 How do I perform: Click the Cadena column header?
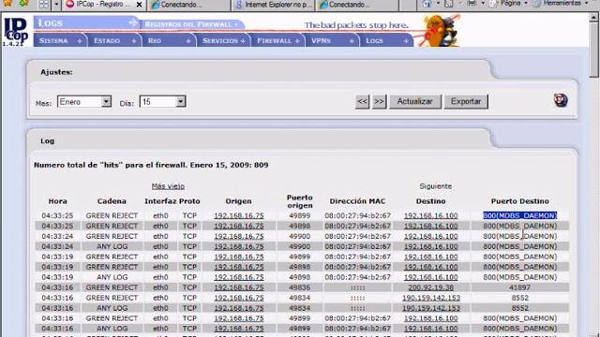pos(112,201)
